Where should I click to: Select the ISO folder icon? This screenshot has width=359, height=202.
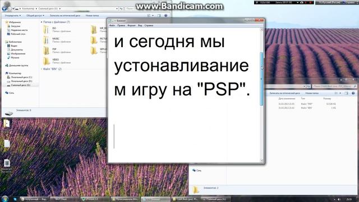tap(47, 30)
